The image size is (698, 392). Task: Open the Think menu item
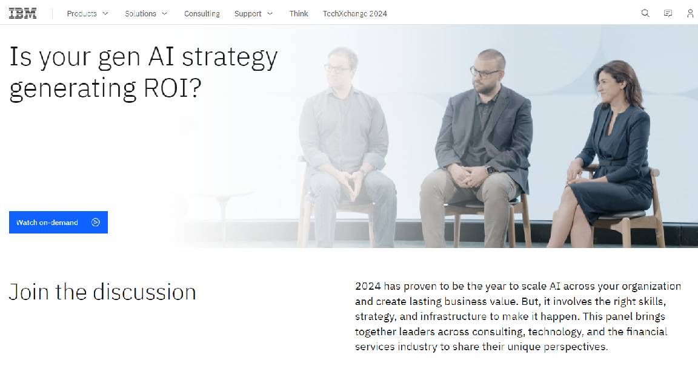(298, 13)
